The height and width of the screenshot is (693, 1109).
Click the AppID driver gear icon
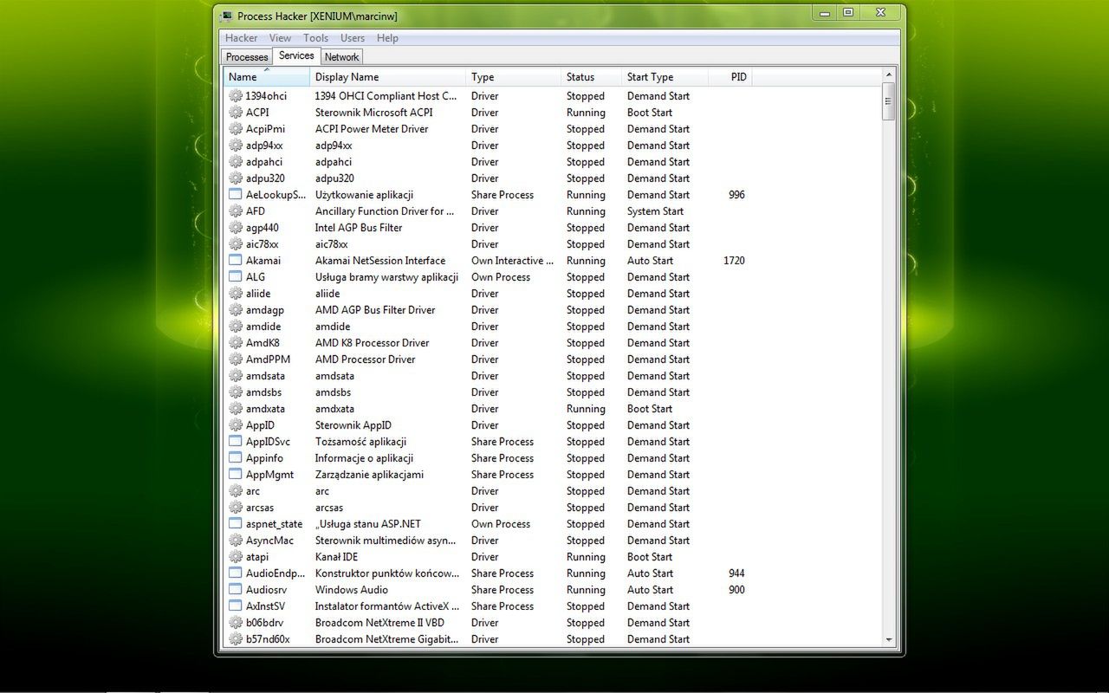[236, 425]
